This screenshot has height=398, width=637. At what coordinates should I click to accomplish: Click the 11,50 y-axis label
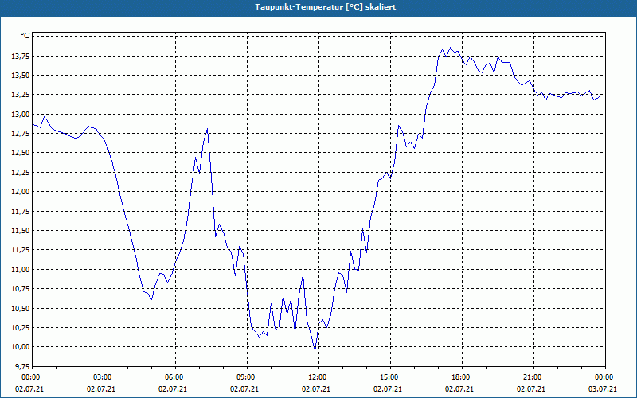click(20, 231)
